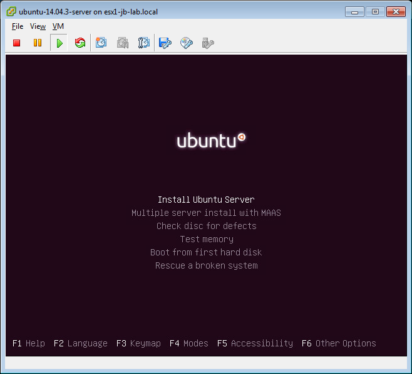412x374 pixels.
Task: Choose Boot from first hard disk
Action: coord(206,252)
